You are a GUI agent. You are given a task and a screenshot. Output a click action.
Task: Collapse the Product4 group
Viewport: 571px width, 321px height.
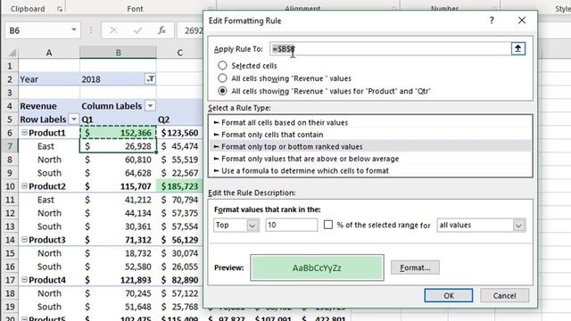click(24, 279)
